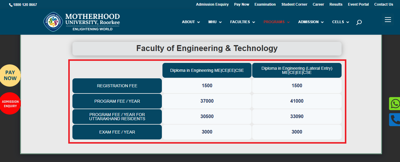Click the 30500 fee cell
Image resolution: width=400 pixels, height=162 pixels.
pyautogui.click(x=207, y=117)
